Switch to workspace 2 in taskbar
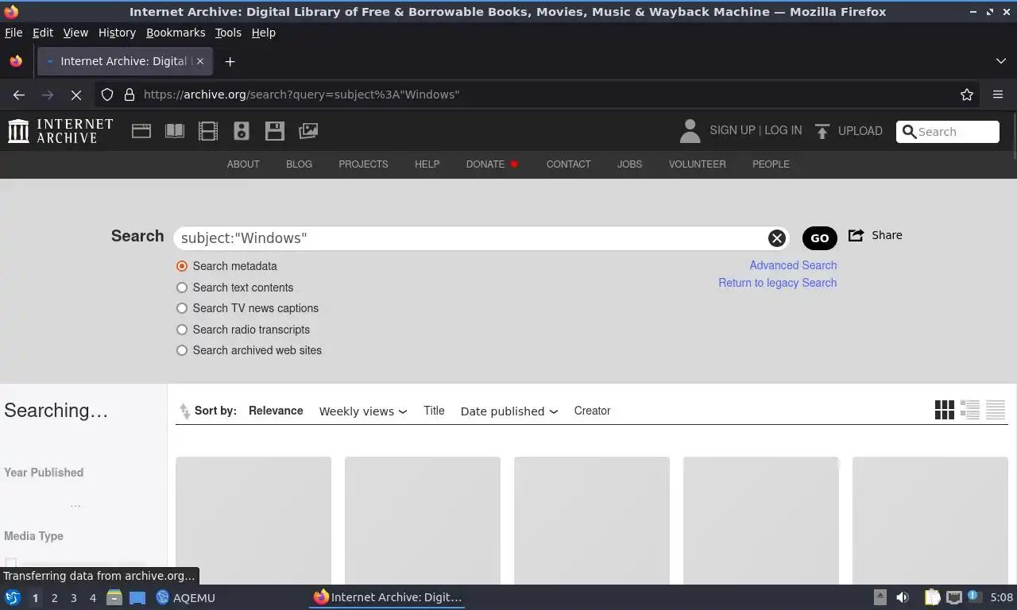The height and width of the screenshot is (610, 1017). pos(55,597)
